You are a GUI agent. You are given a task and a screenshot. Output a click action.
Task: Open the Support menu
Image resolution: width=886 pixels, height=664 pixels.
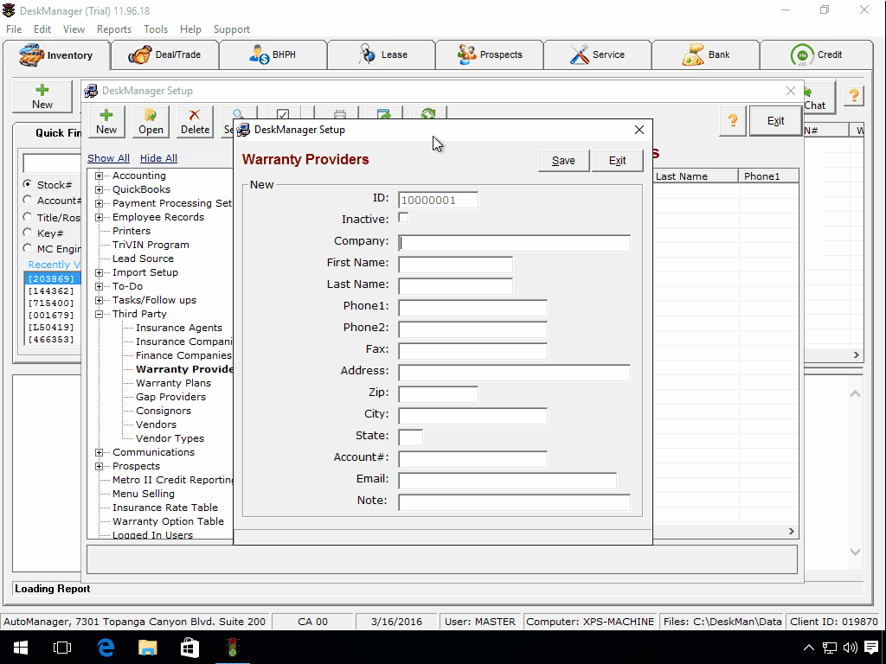coord(231,29)
